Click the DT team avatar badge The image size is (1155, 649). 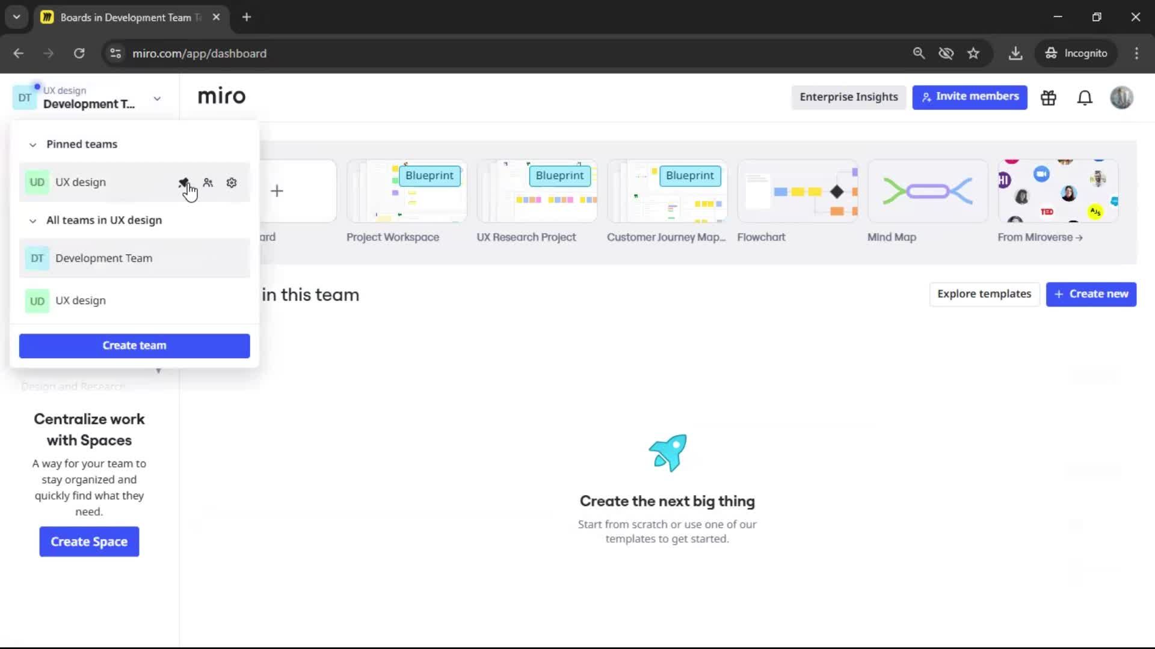pyautogui.click(x=25, y=98)
